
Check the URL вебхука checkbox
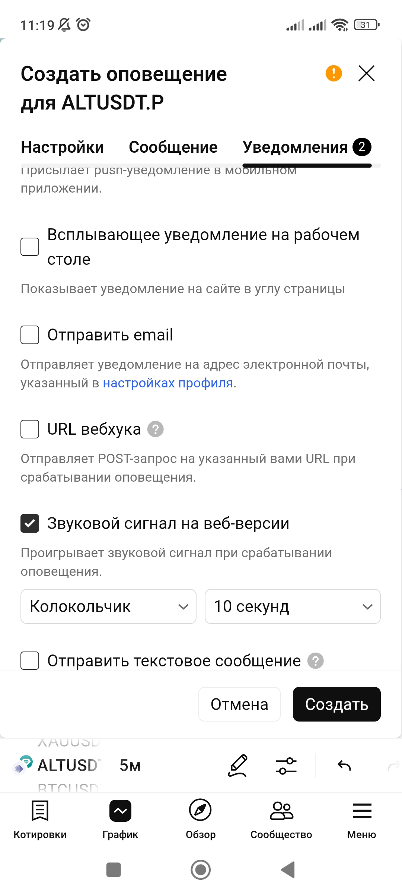(30, 429)
